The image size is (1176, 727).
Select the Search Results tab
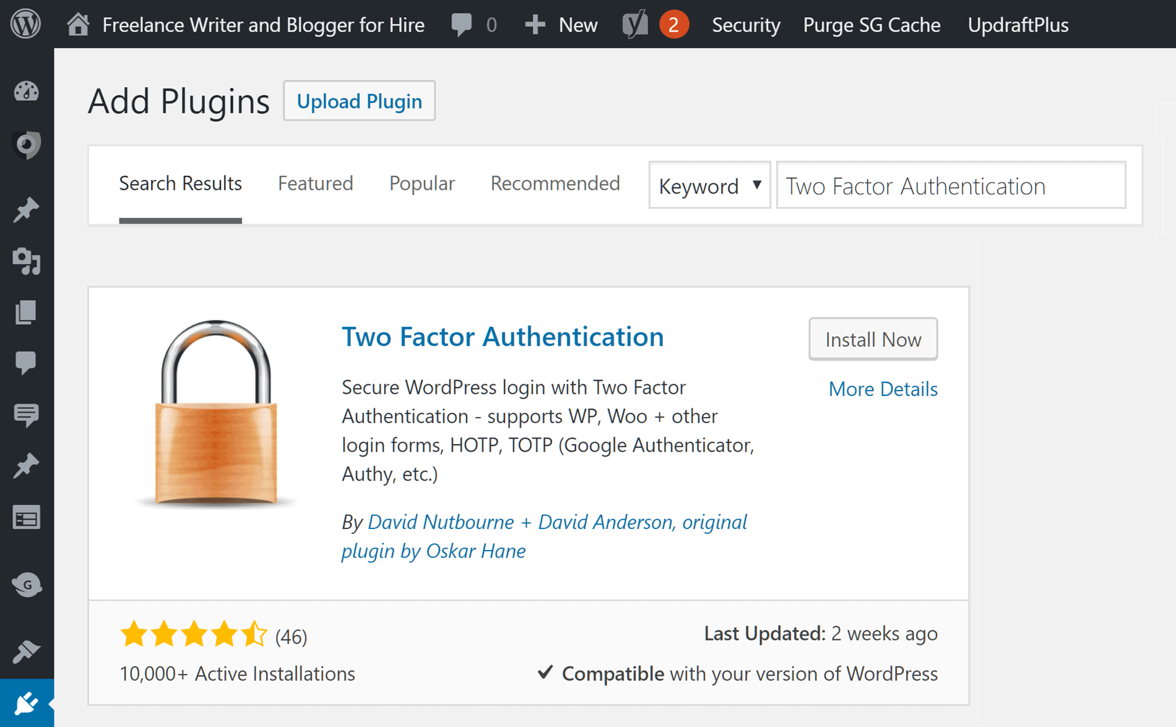[180, 183]
